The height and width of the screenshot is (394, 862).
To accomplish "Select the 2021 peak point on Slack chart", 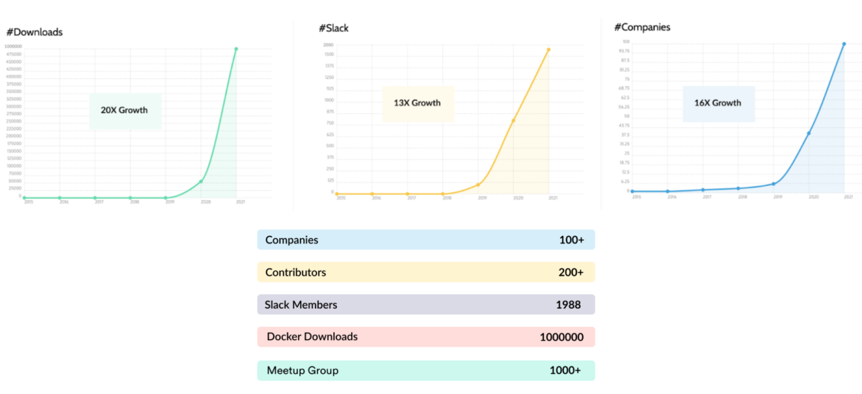I will [x=549, y=49].
